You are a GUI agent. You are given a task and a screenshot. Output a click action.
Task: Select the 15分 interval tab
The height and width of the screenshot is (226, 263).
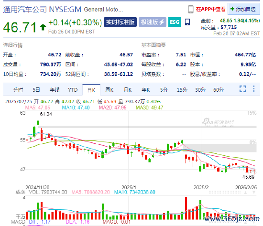182,90
